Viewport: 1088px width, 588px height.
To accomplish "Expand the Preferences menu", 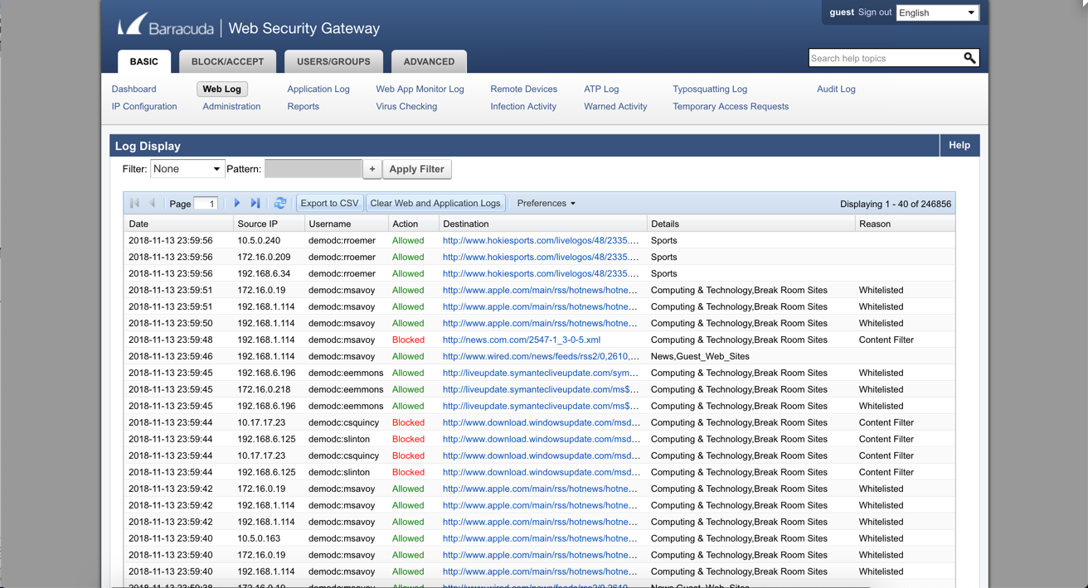I will point(546,203).
